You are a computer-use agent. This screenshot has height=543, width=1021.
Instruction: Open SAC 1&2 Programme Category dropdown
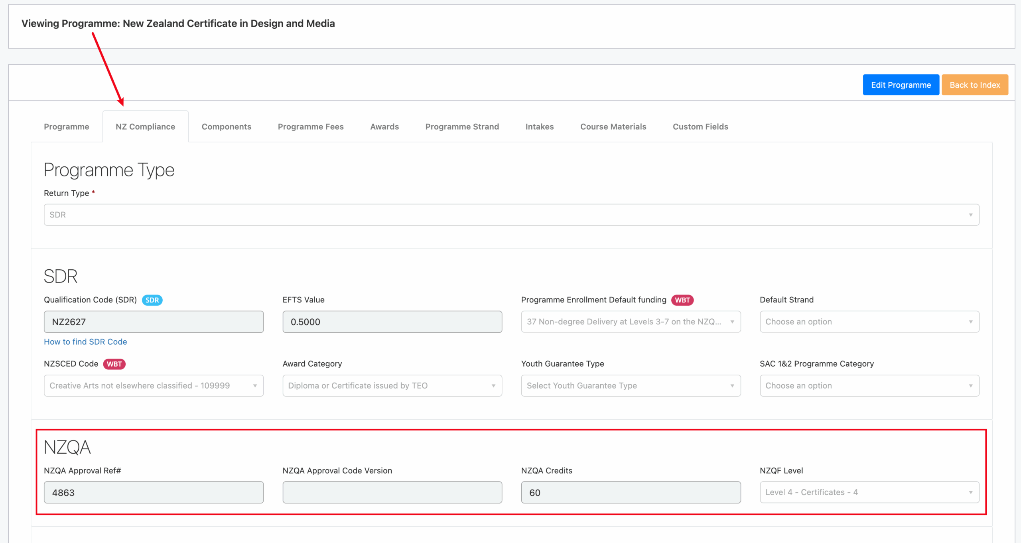pyautogui.click(x=869, y=385)
